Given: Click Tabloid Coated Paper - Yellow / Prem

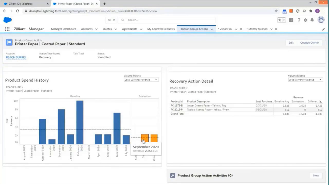Looking at the screenshot, I should 208,110.
